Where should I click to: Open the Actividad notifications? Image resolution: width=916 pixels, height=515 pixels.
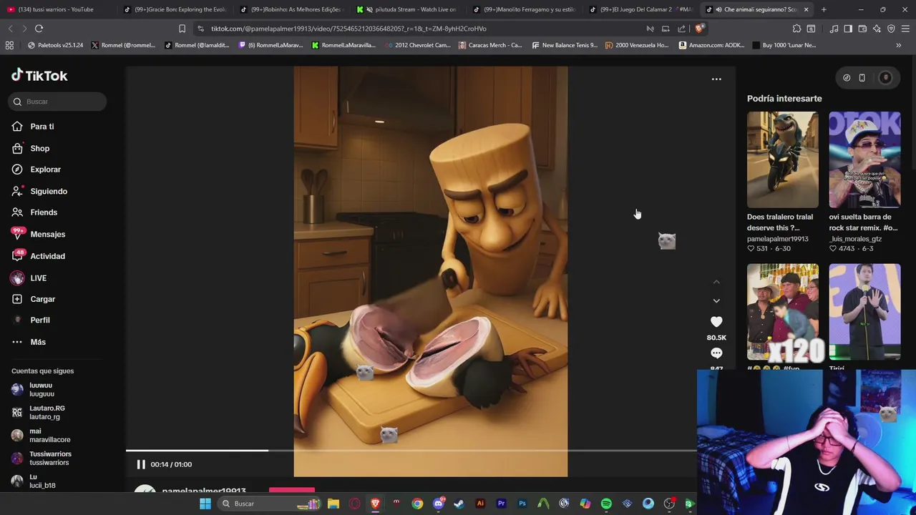click(x=38, y=256)
